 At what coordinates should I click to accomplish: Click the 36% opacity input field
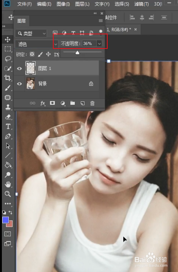tap(89, 44)
